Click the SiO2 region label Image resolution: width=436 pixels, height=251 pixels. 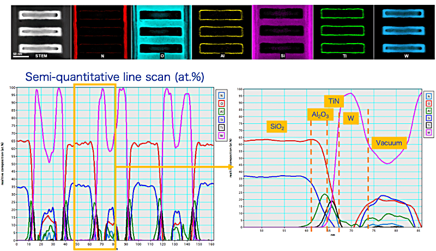277,127
